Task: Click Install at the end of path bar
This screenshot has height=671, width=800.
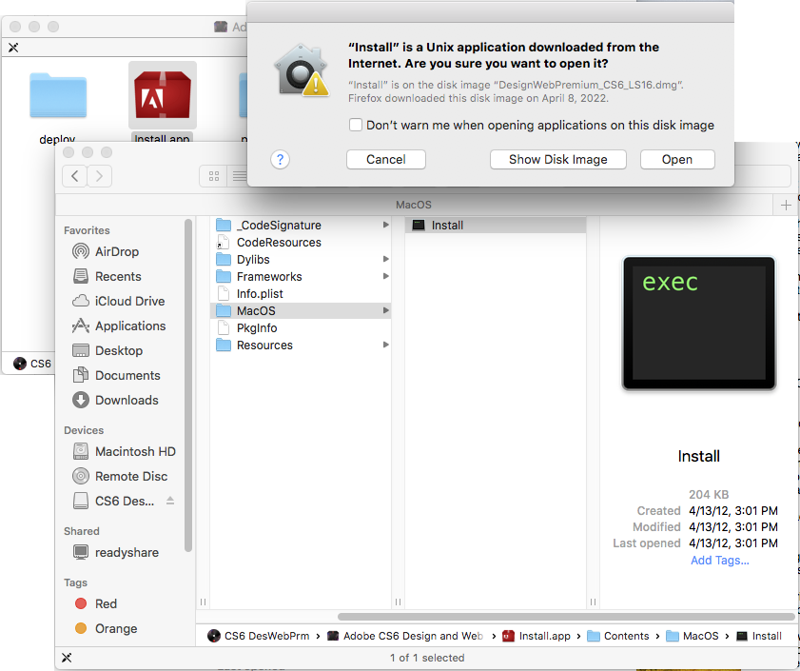Action: [759, 636]
